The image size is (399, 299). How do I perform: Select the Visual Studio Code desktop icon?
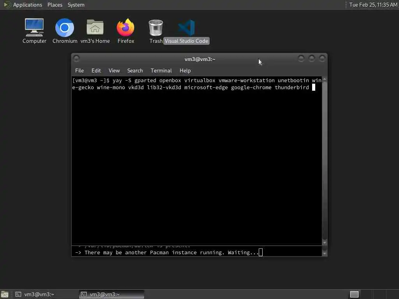186,31
